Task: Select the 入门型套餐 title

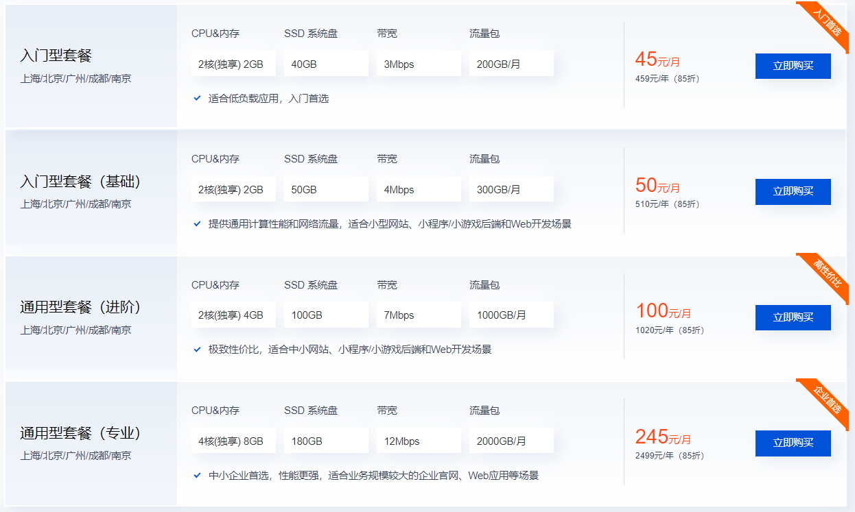Action: (56, 56)
